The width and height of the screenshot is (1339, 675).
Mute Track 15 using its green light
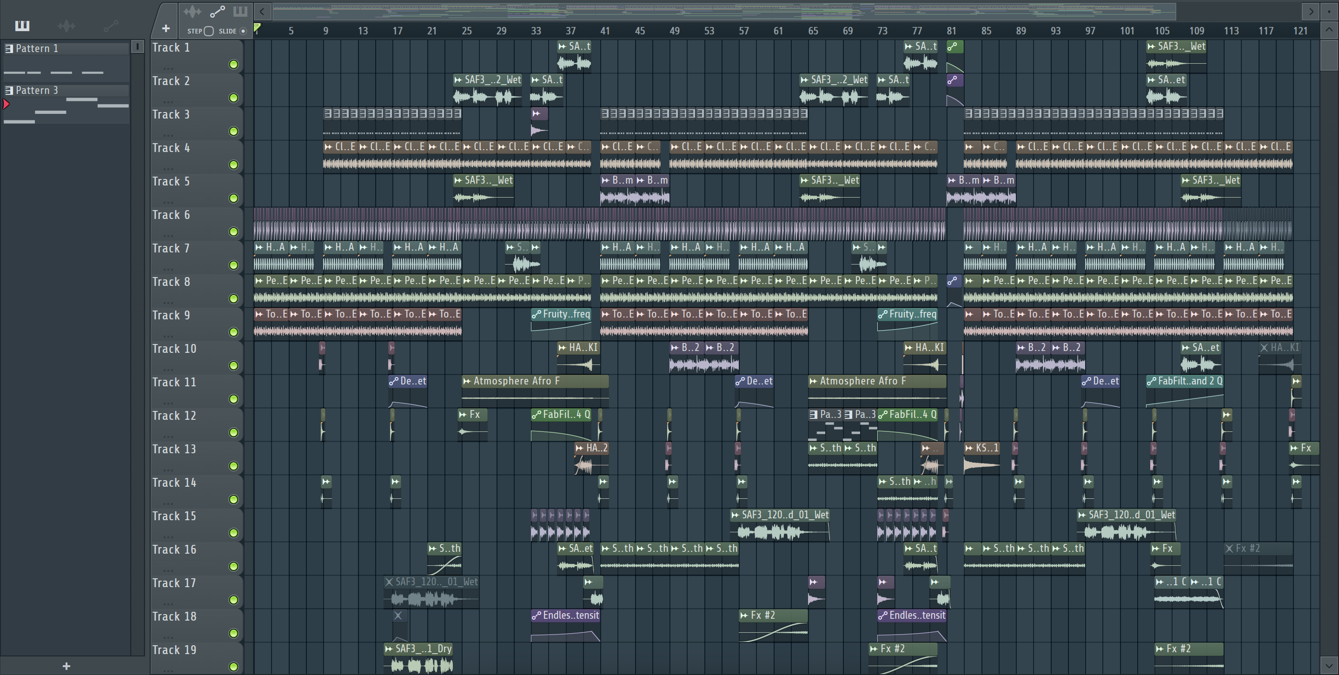tap(233, 533)
